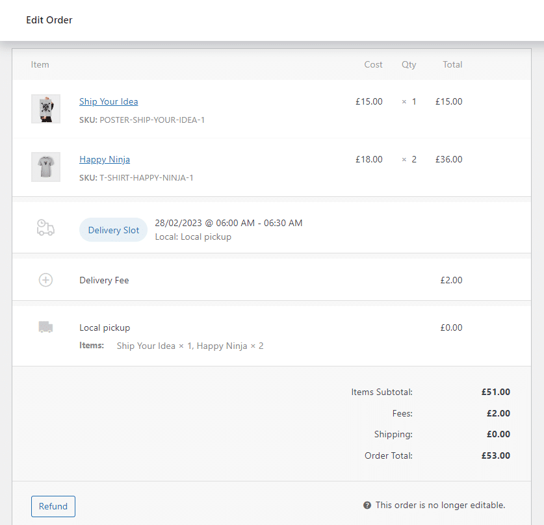This screenshot has height=525, width=544.
Task: Click the Edit Order page title
Action: click(49, 20)
